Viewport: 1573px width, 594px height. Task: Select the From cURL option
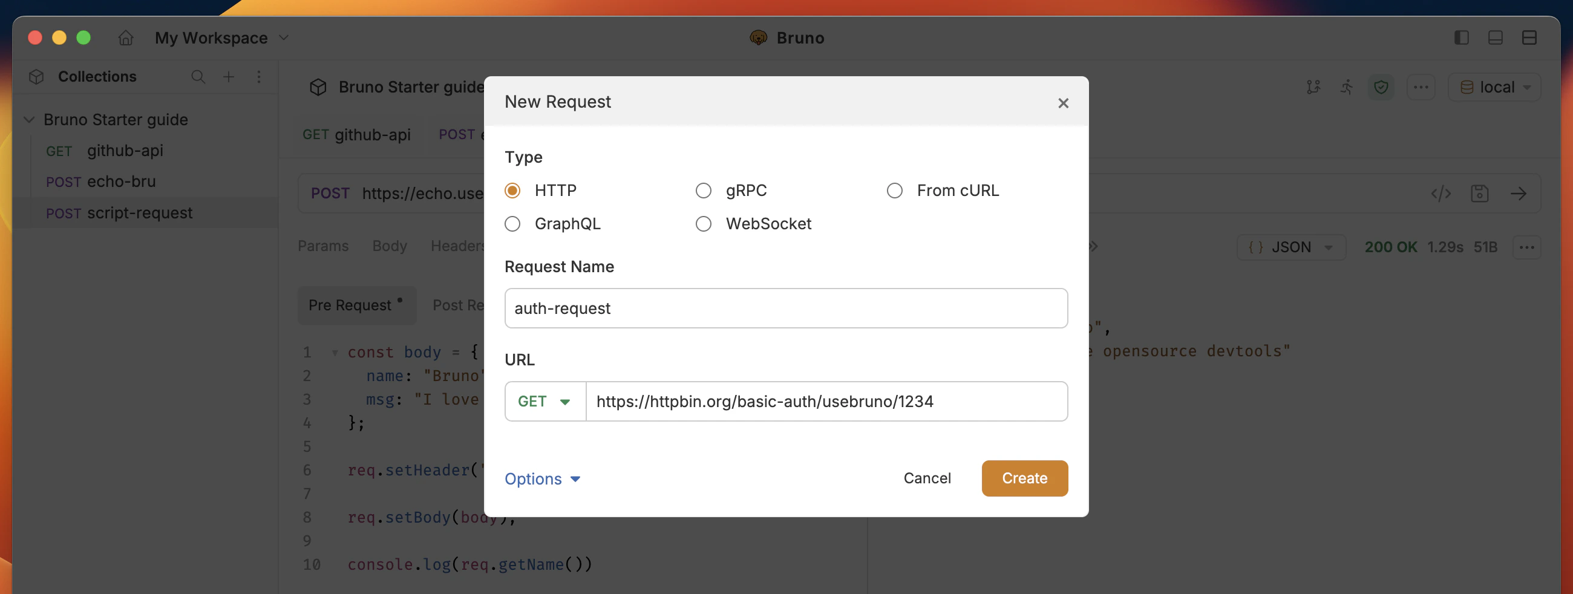[x=895, y=190]
